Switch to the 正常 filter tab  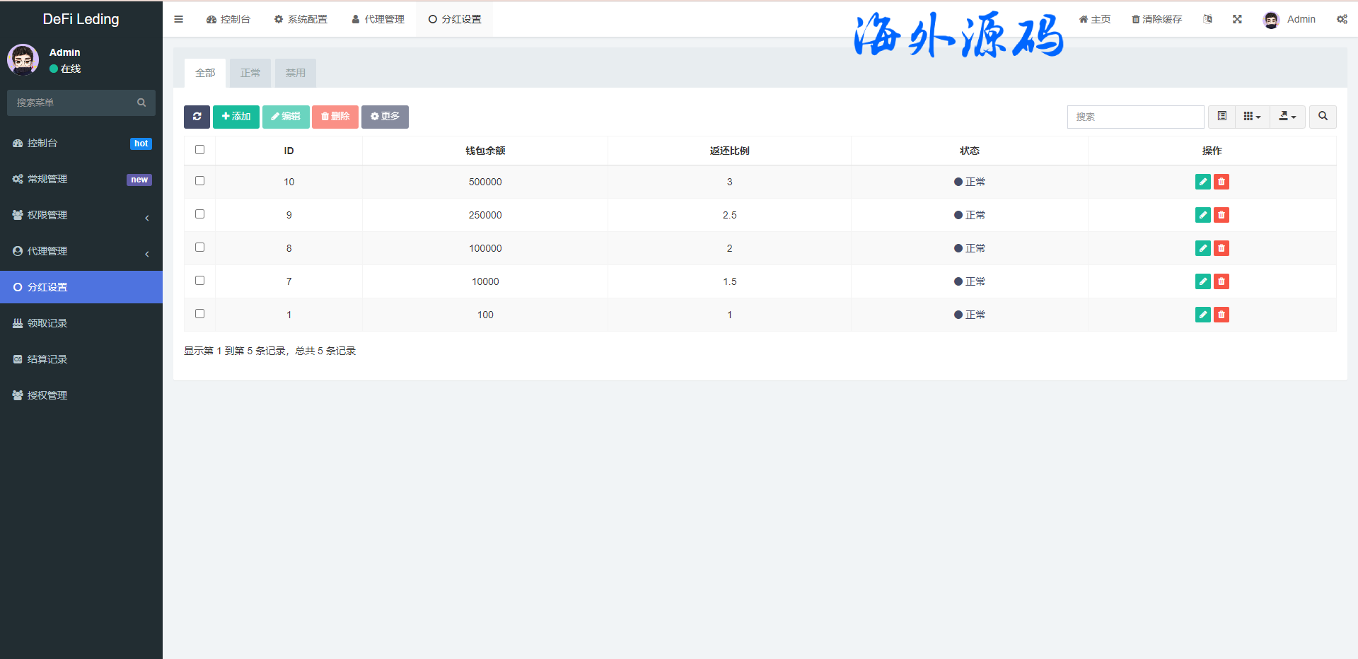click(250, 73)
